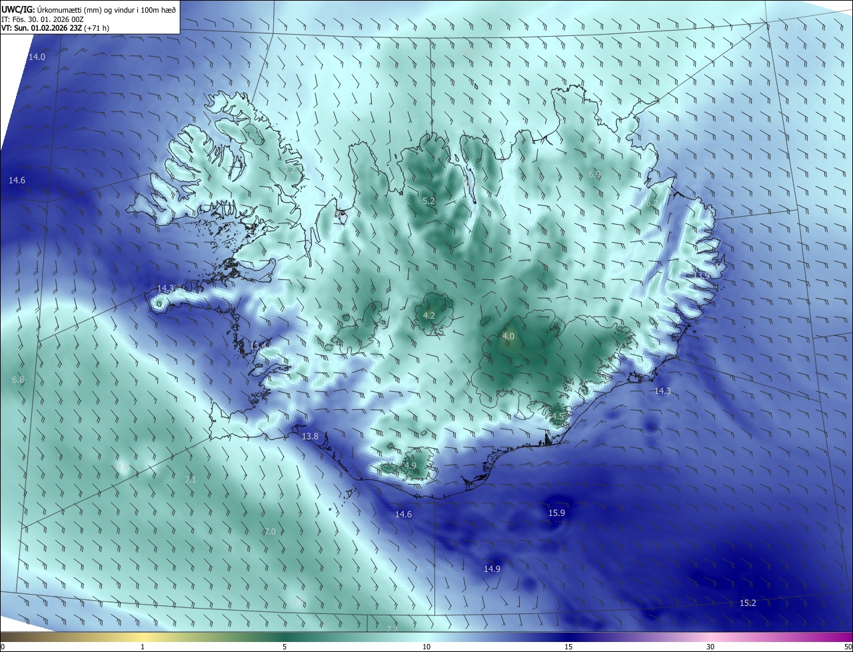
Task: Click the 4.5 value at the glacier's southern tip
Action: [x=557, y=416]
